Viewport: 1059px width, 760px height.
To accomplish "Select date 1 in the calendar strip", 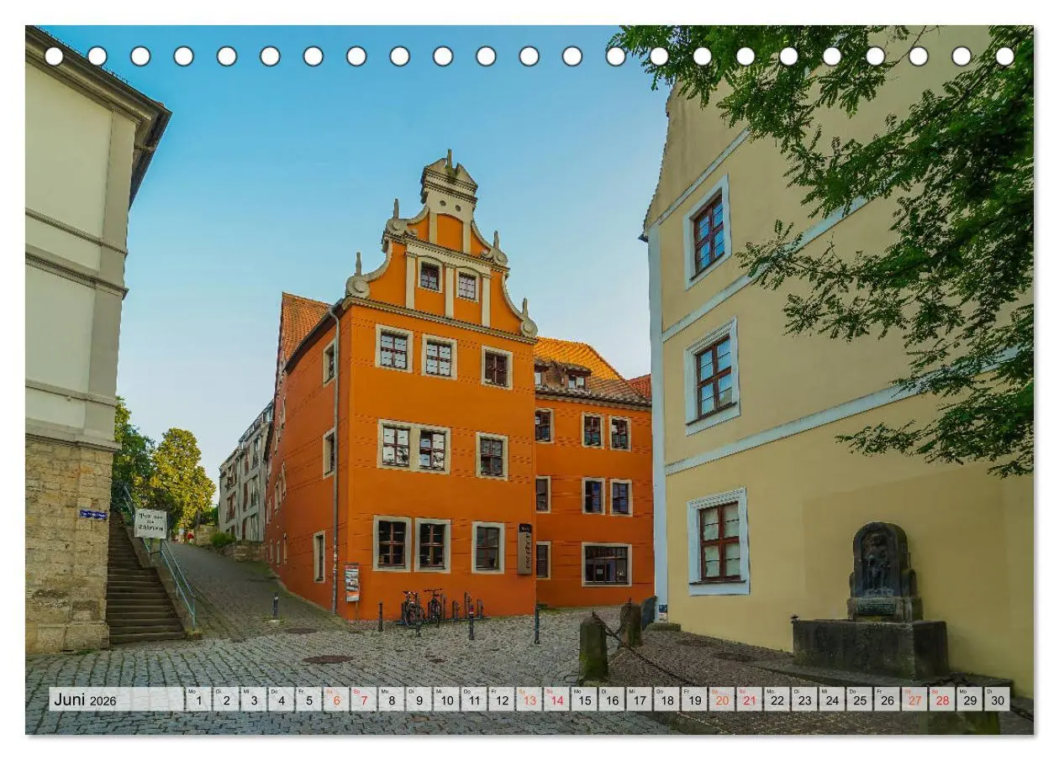I will point(198,700).
